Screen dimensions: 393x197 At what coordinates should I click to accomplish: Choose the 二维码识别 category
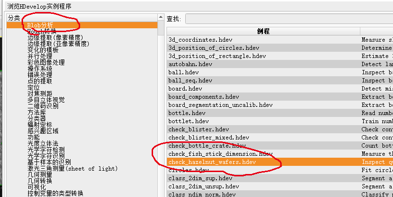(43, 106)
